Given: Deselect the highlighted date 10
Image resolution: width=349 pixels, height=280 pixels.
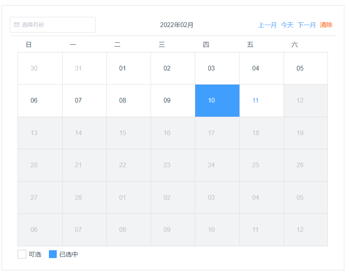Looking at the screenshot, I should pyautogui.click(x=217, y=101).
